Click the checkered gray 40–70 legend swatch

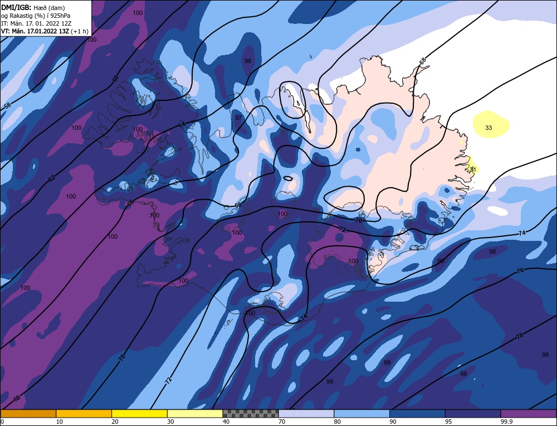click(251, 413)
